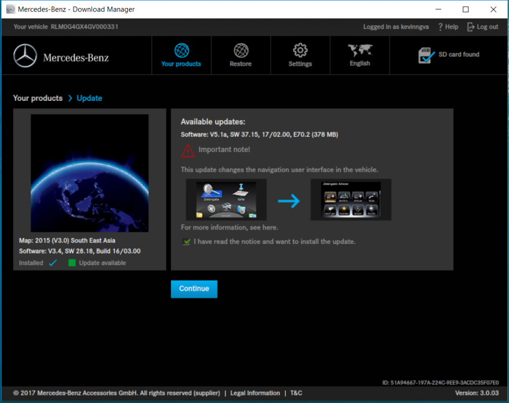Log out of the account
The width and height of the screenshot is (509, 403).
pos(483,27)
